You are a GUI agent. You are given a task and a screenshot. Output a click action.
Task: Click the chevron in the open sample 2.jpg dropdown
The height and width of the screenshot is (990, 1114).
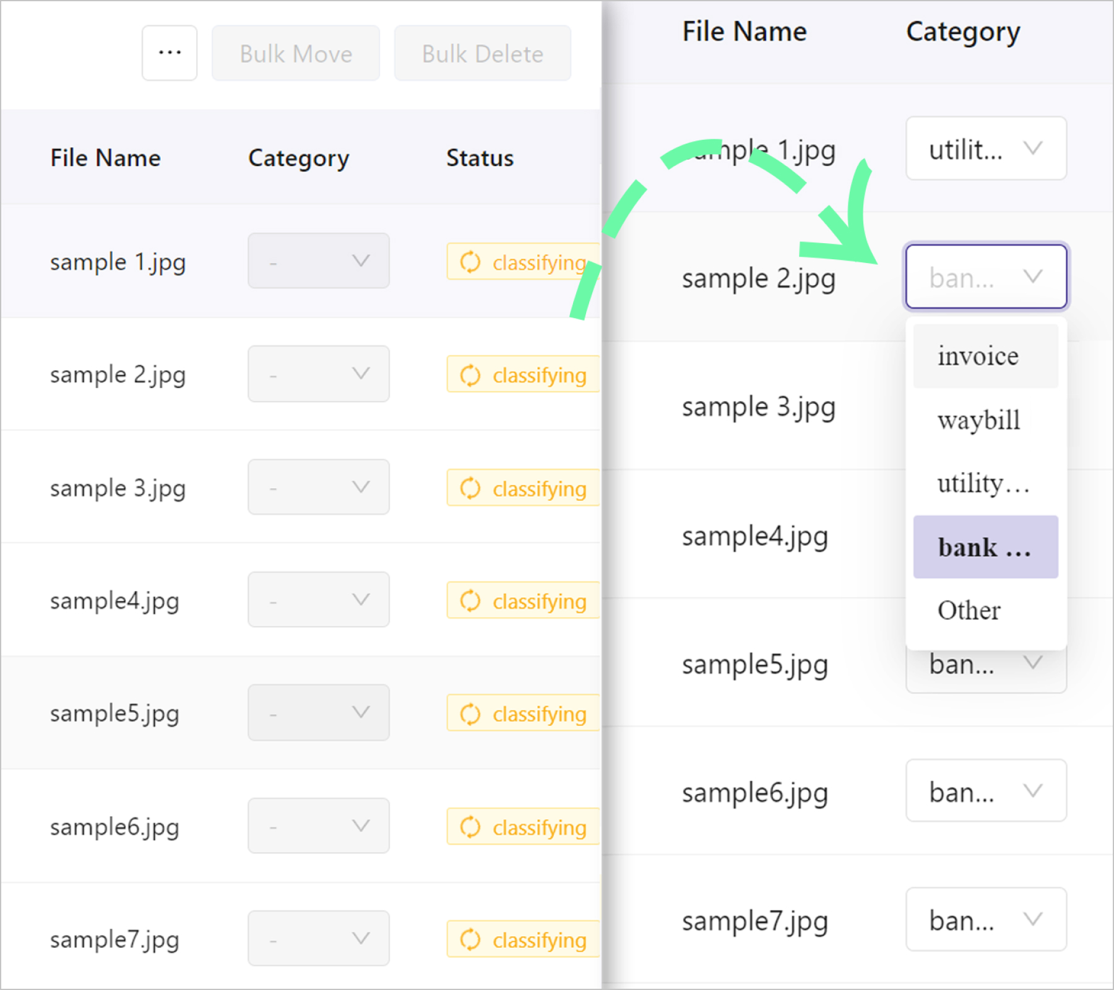pyautogui.click(x=1032, y=277)
